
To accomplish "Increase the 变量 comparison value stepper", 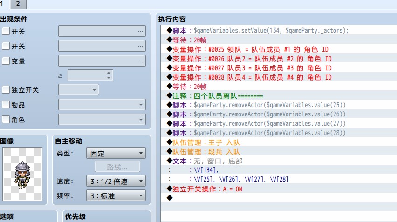I will pyautogui.click(x=109, y=73).
